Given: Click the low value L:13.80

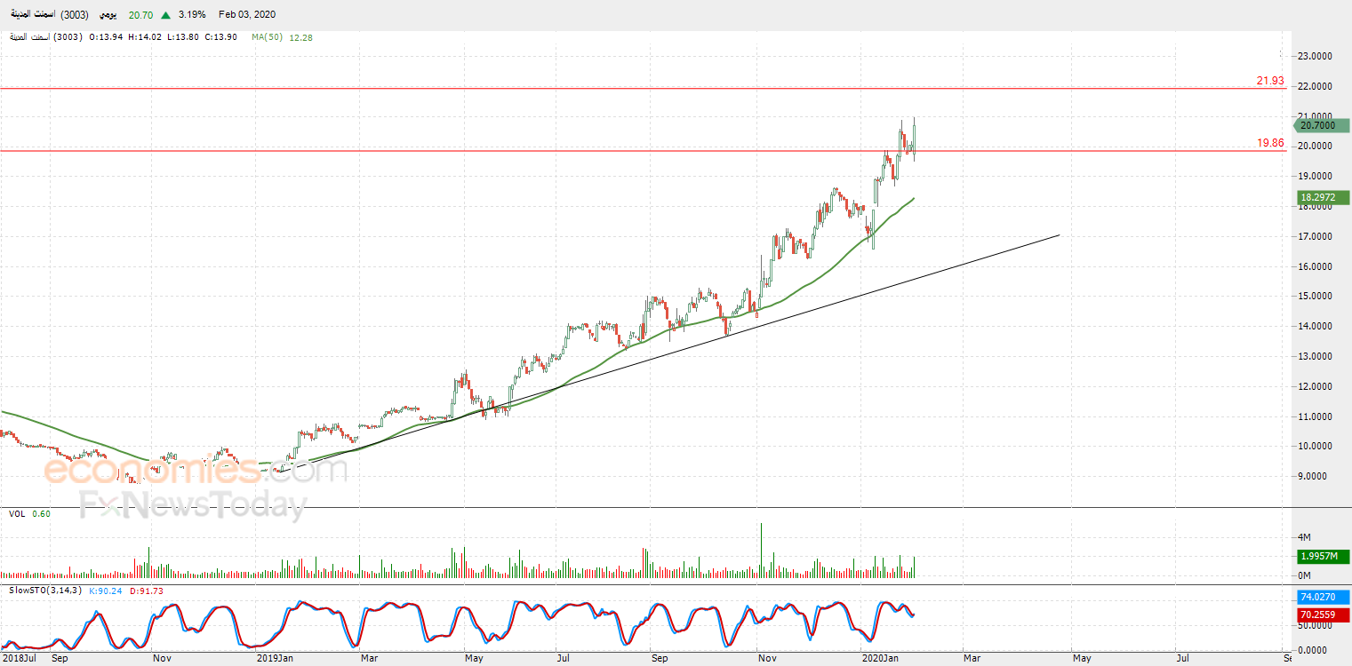Looking at the screenshot, I should click(x=183, y=37).
